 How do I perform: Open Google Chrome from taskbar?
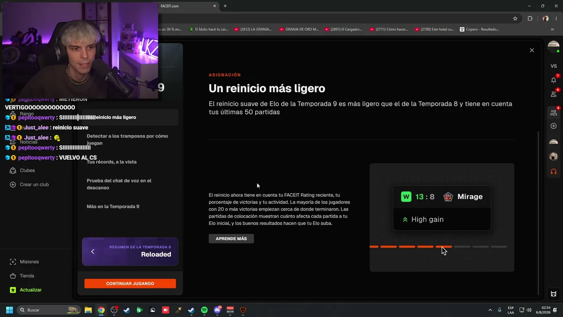(101, 310)
